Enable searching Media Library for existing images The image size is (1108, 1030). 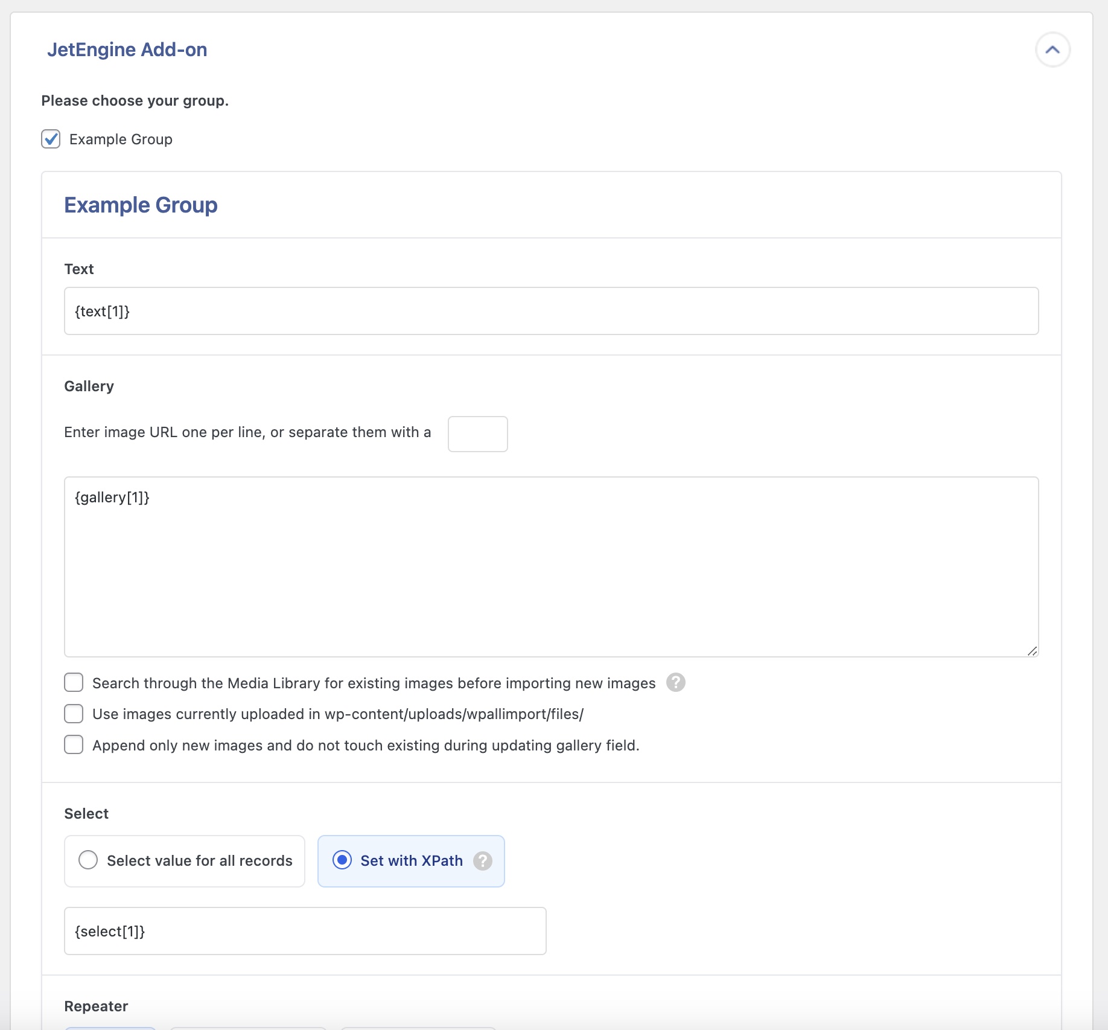pyautogui.click(x=74, y=683)
